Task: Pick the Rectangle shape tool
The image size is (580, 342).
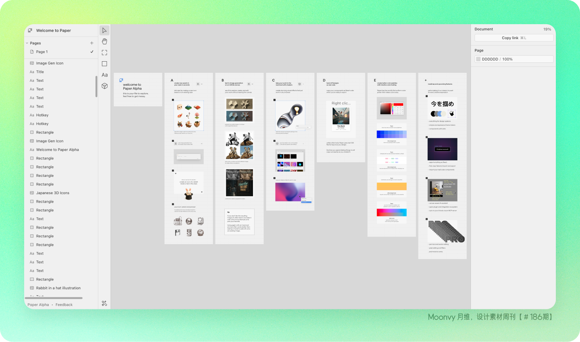Action: [x=104, y=64]
